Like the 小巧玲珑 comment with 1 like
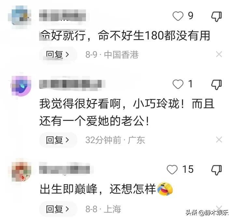The image size is (234, 221). [178, 84]
